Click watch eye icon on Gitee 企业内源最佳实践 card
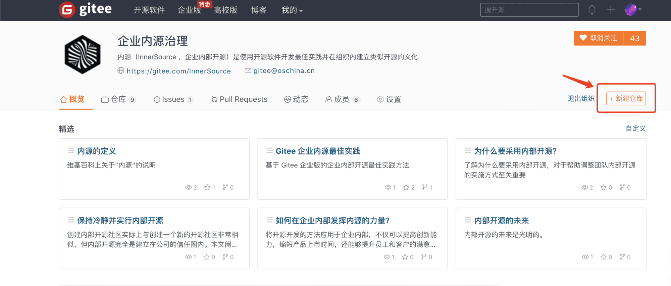The image size is (671, 286). pyautogui.click(x=388, y=187)
